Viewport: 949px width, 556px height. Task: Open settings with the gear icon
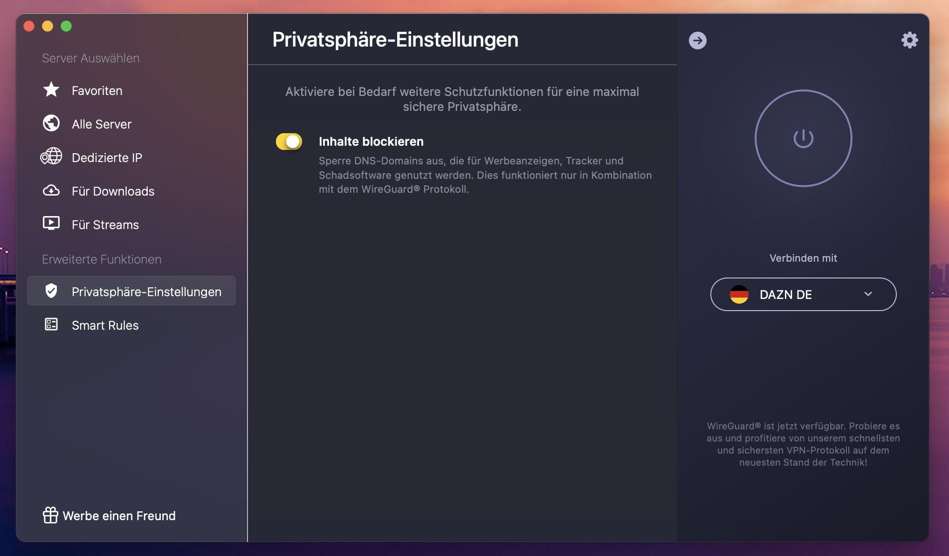tap(909, 40)
